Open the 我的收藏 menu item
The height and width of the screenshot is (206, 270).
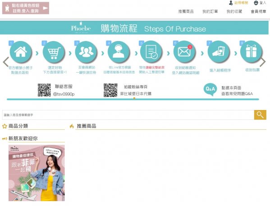pyautogui.click(x=234, y=12)
